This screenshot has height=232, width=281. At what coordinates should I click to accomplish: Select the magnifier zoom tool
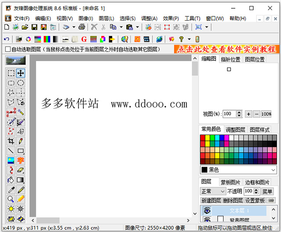coord(11,199)
